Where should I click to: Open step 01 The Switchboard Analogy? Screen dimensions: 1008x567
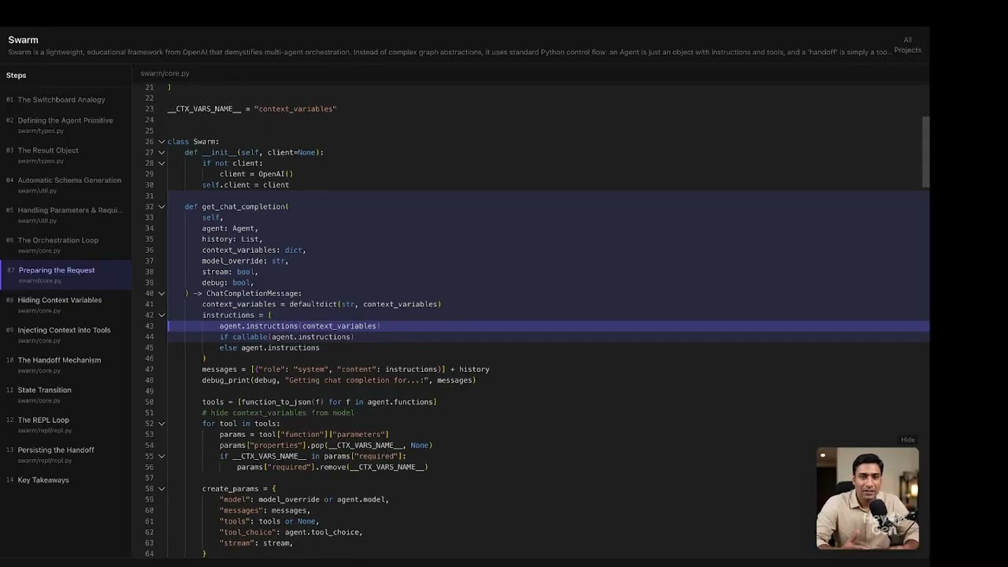click(x=65, y=100)
